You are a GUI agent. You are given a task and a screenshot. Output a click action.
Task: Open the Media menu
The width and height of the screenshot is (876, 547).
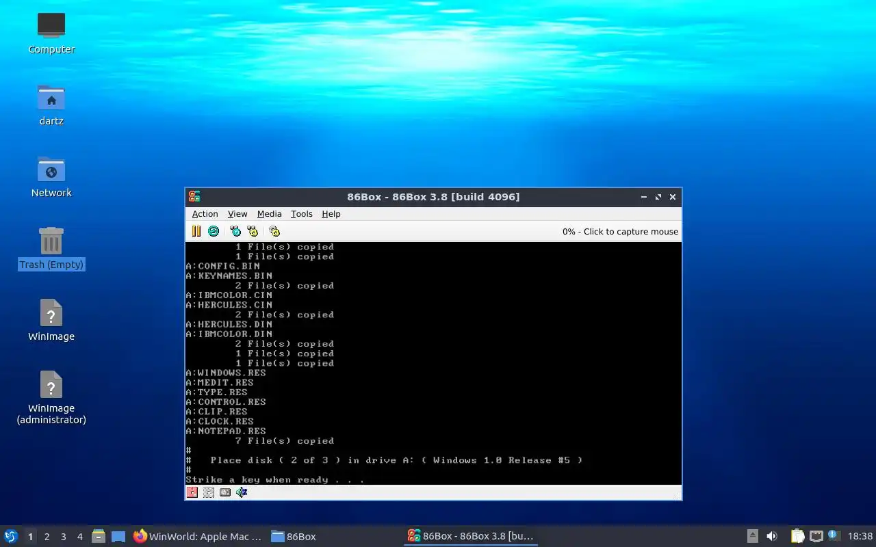pyautogui.click(x=269, y=214)
